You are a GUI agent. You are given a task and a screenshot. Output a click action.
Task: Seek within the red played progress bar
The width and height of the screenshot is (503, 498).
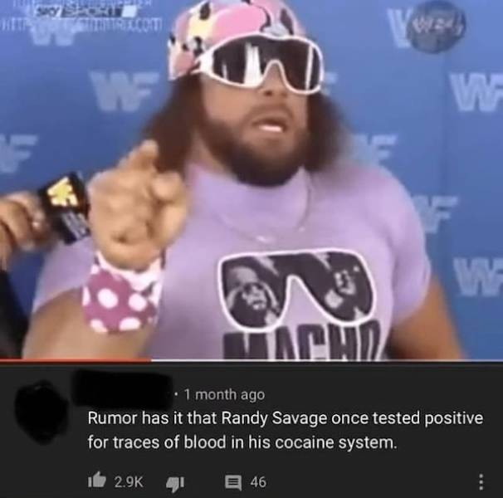pos(76,360)
